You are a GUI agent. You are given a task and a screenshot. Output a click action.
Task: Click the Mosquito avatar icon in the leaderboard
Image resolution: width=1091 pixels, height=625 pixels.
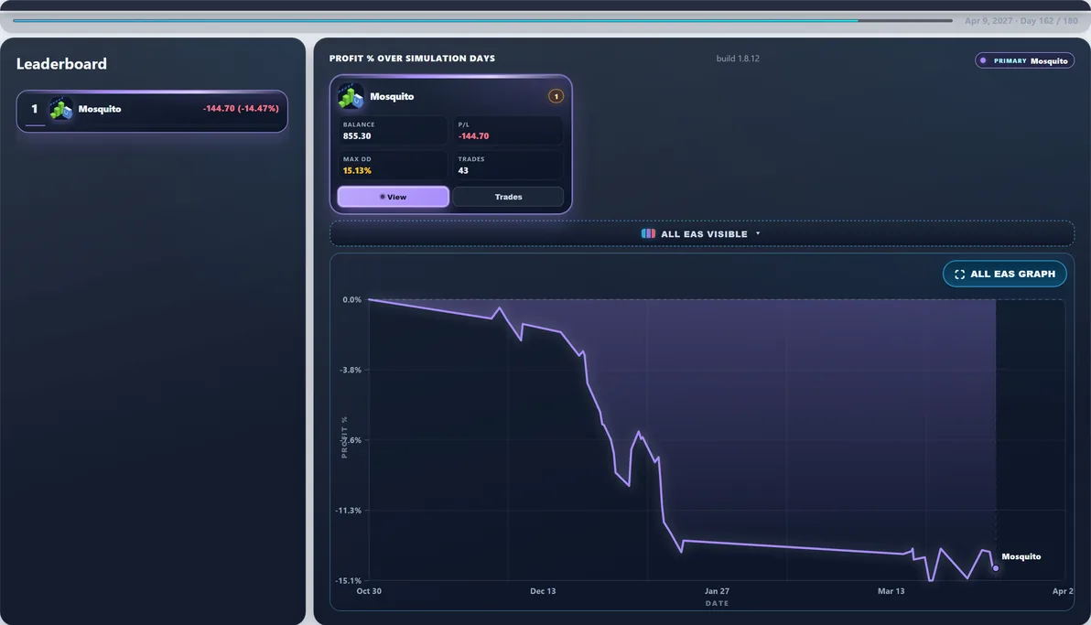coord(61,109)
